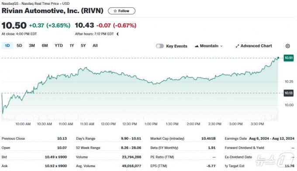297x171 pixels.
Task: Click Rivian Automotive, Inc. (RIVN) title
Action: point(52,11)
